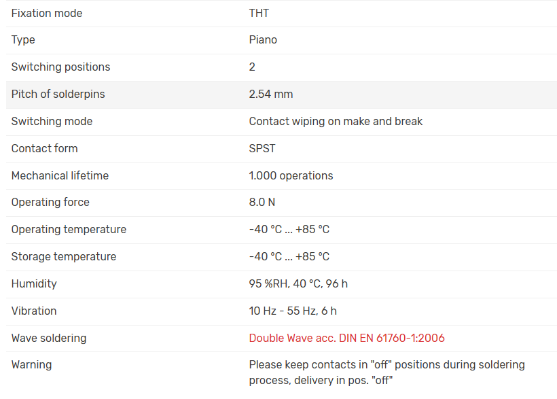Select the THT fixation value

(259, 13)
